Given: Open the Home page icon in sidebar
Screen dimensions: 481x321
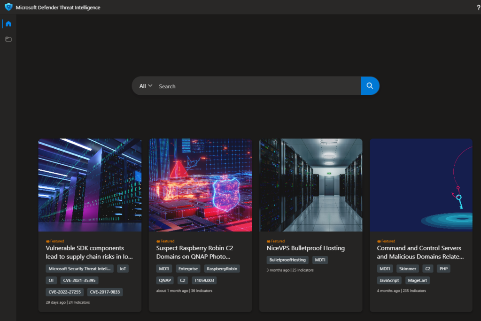Looking at the screenshot, I should pos(8,24).
